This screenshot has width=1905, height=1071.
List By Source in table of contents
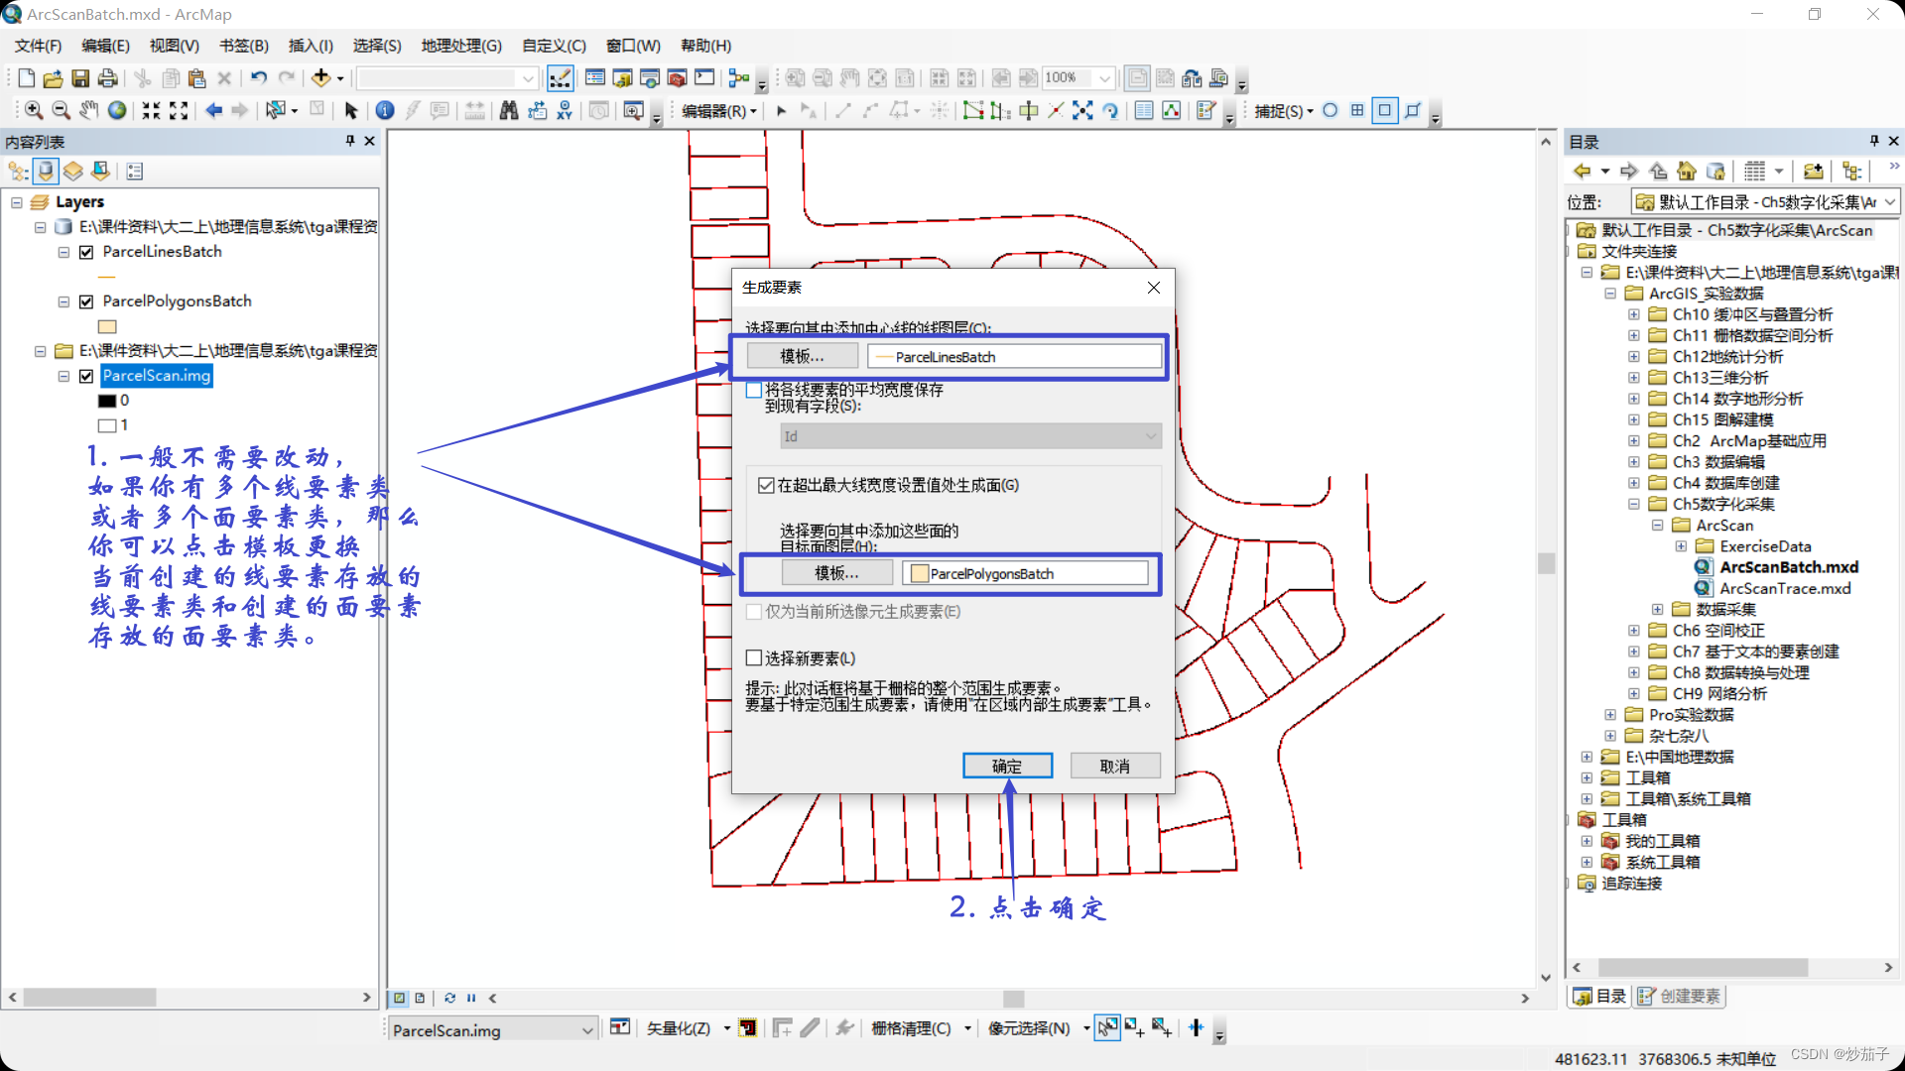pyautogui.click(x=46, y=172)
